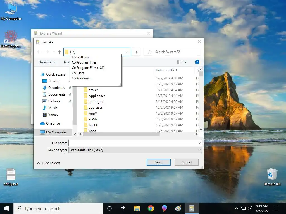Launch File Explorer from taskbar

pos(137,208)
